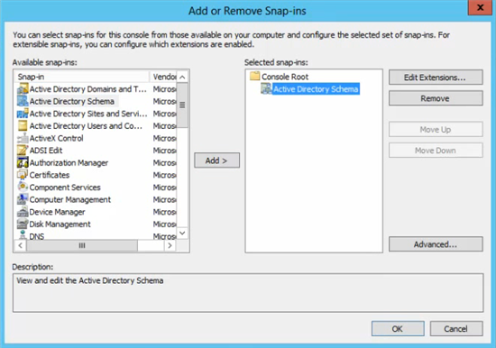The image size is (496, 348).
Task: Select the highlighted Active Directory Schema tree item
Action: click(x=316, y=89)
